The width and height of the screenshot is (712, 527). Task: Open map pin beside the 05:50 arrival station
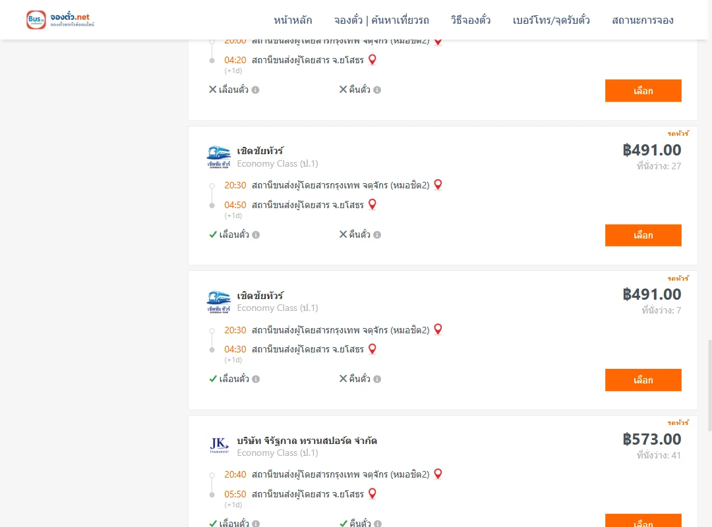[372, 494]
